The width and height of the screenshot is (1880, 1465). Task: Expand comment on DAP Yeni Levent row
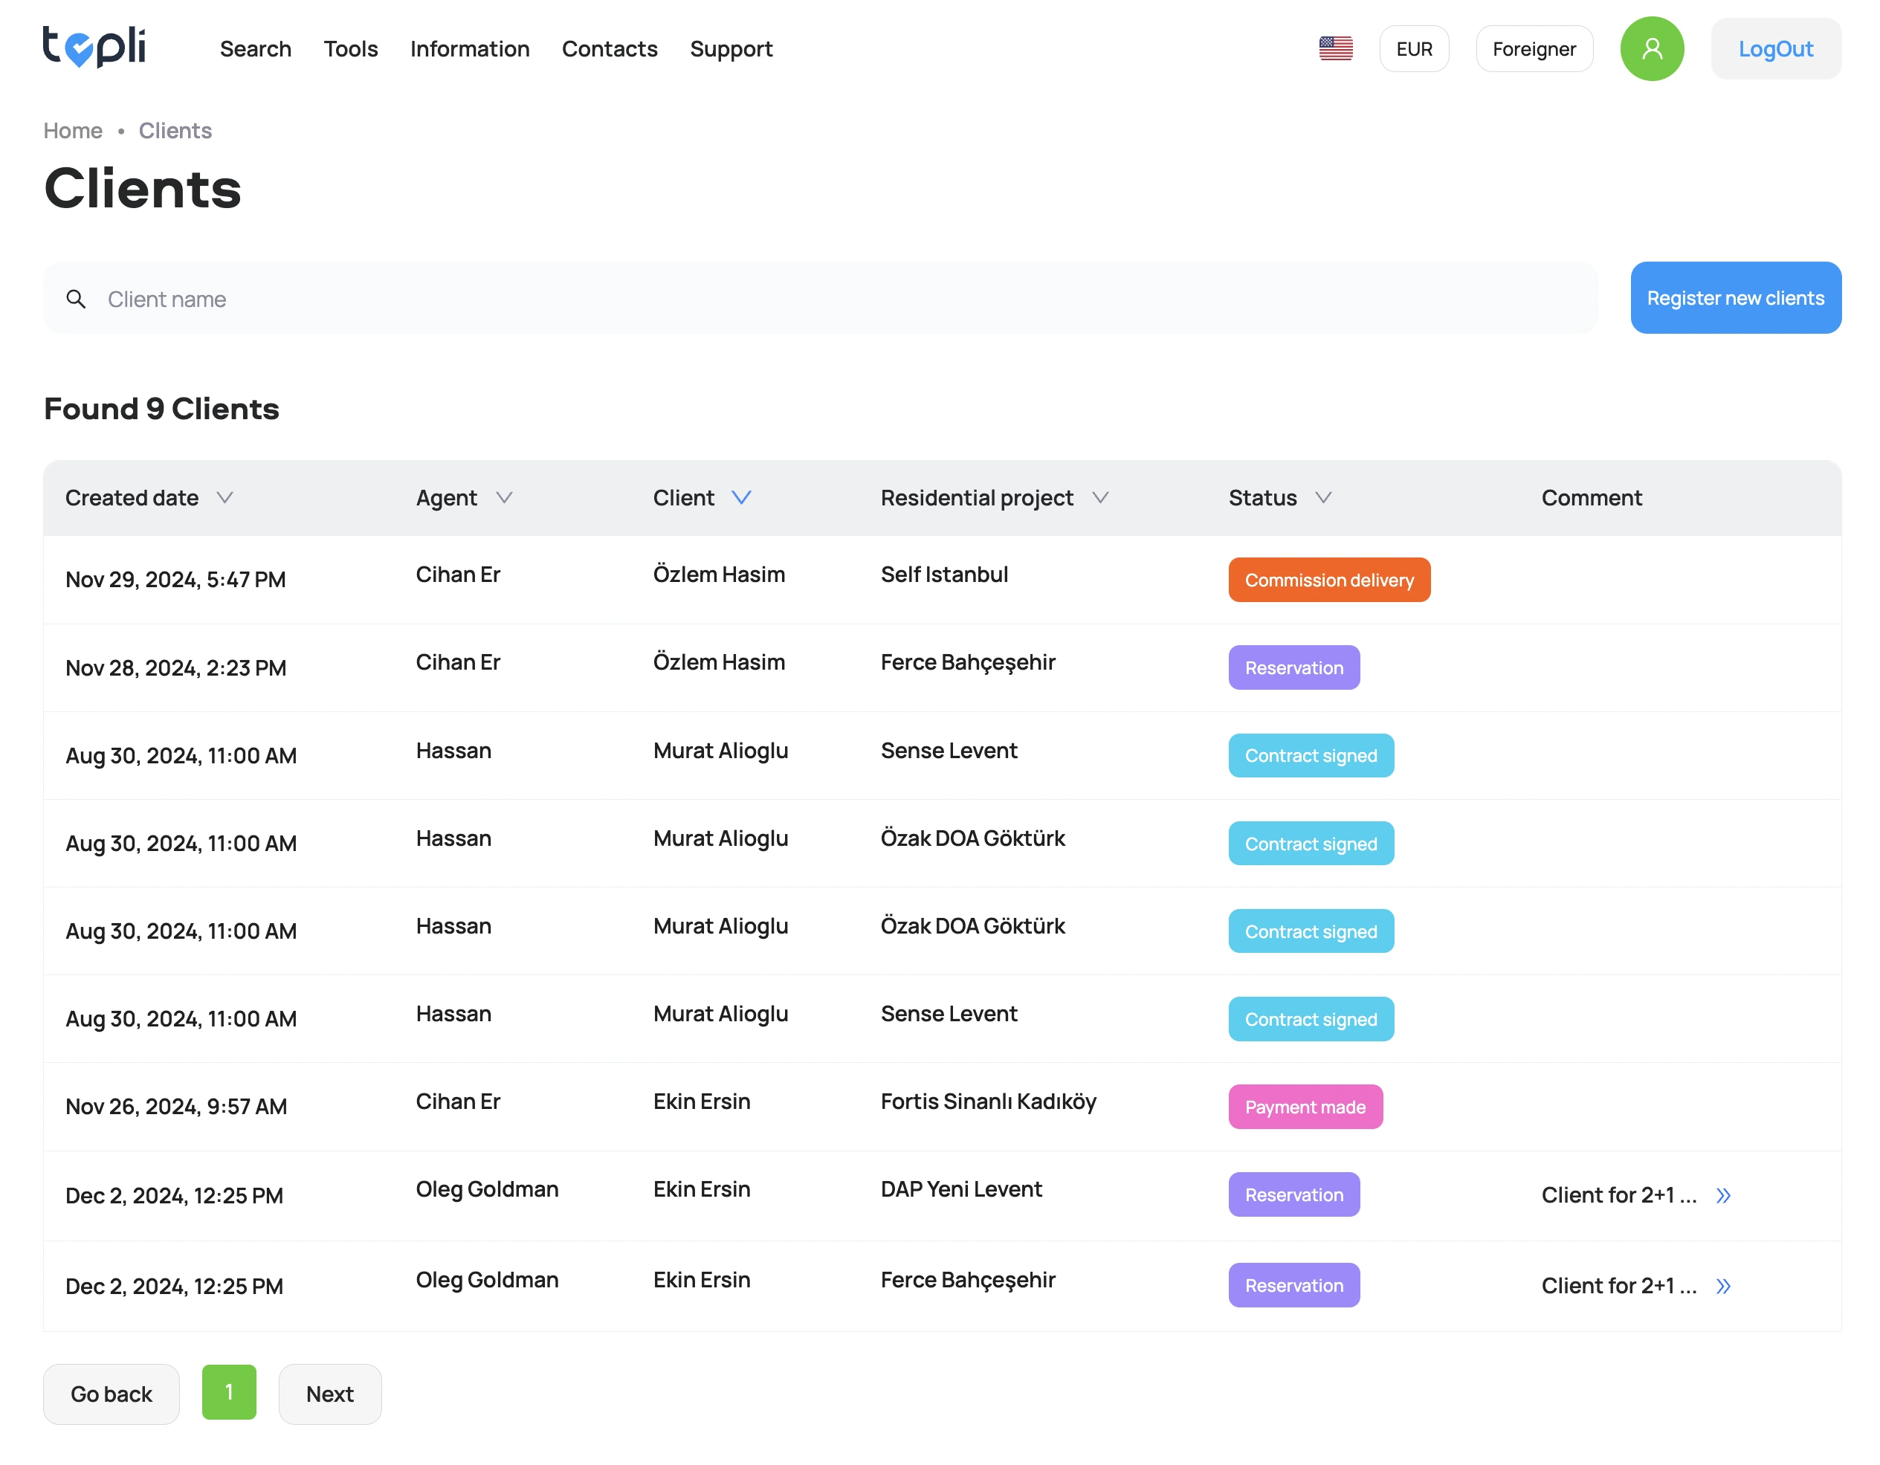tap(1722, 1194)
